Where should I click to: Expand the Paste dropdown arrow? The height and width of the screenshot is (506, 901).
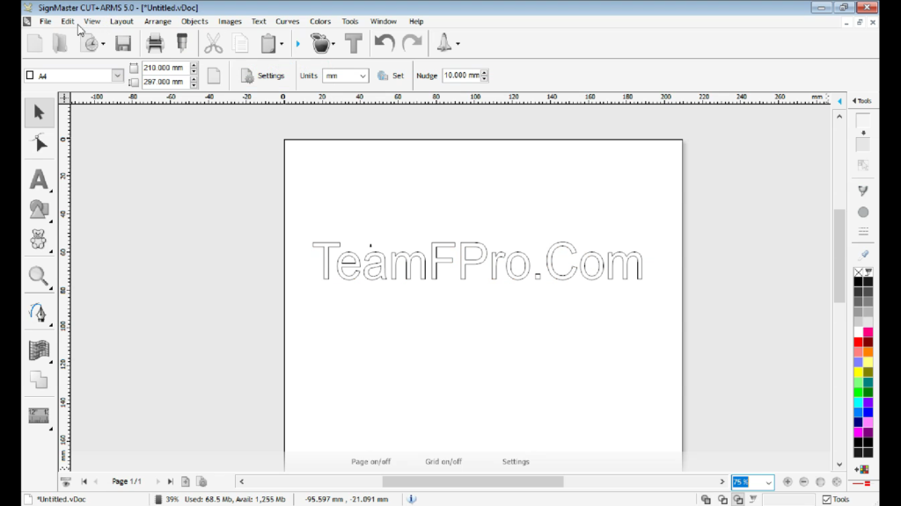(x=282, y=44)
